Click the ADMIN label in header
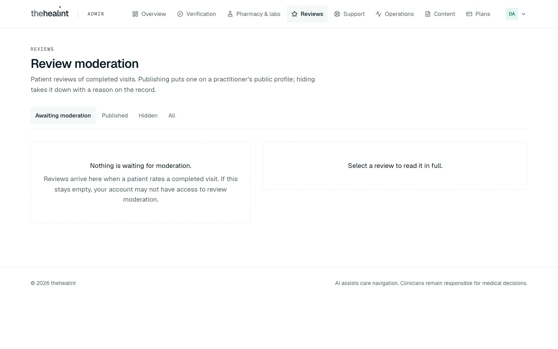Viewport: 558px width, 349px height. pos(96,14)
